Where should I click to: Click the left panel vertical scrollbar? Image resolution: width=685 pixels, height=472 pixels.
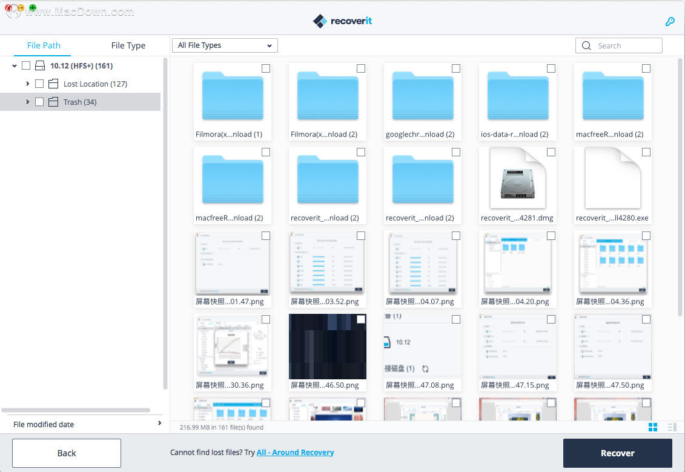(165, 223)
